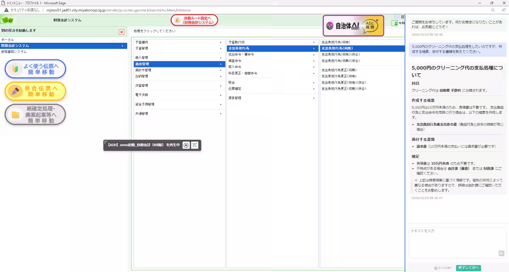Viewport: 509px width, 272px height.
Task: Click the 自治体AI AIに質問 banner
Action: point(353,26)
